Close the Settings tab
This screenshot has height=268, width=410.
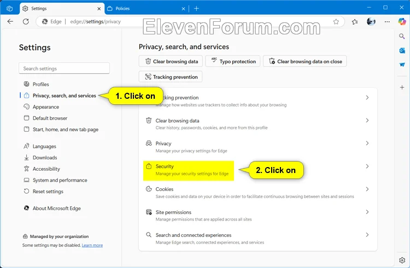pos(99,9)
